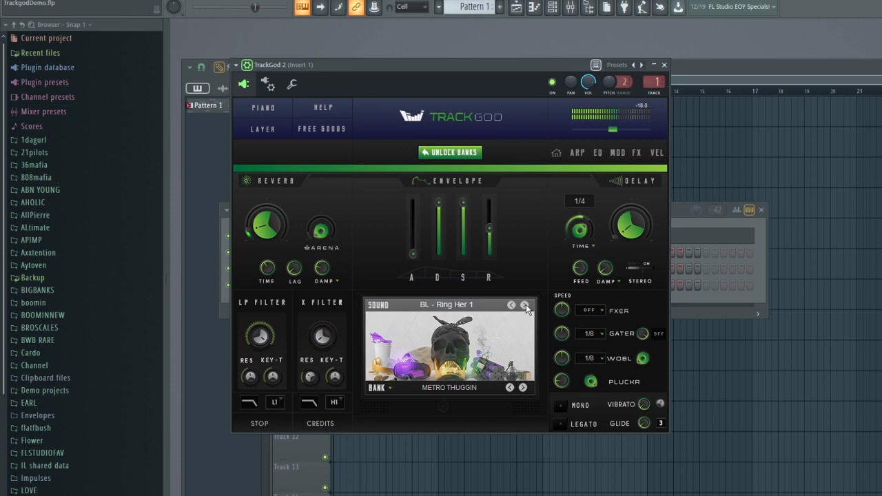Click the output level slider under meter
This screenshot has width=882, height=496.
pyautogui.click(x=613, y=130)
